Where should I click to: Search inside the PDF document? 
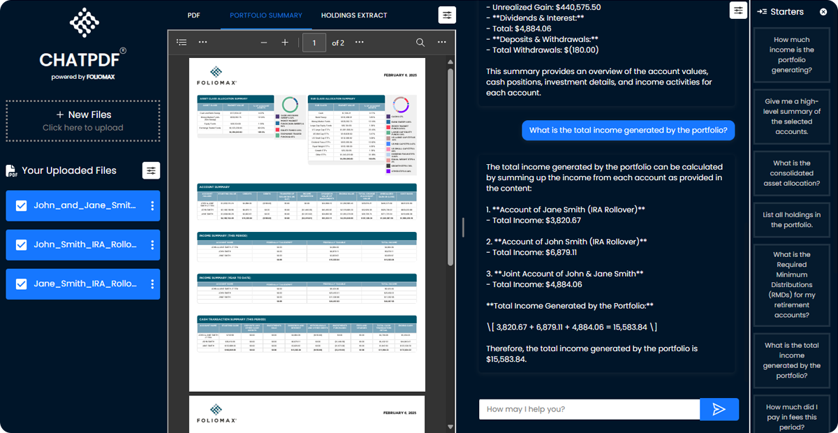(420, 43)
